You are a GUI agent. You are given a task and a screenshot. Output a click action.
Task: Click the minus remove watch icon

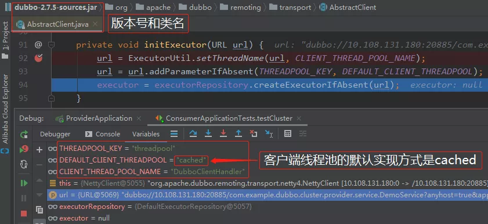coord(39,165)
